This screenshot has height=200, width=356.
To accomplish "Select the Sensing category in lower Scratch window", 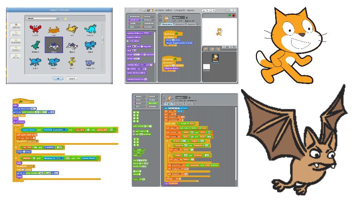I will click(153, 100).
